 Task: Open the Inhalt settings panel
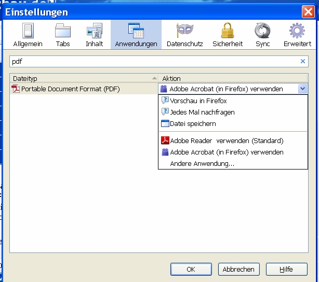coord(94,35)
